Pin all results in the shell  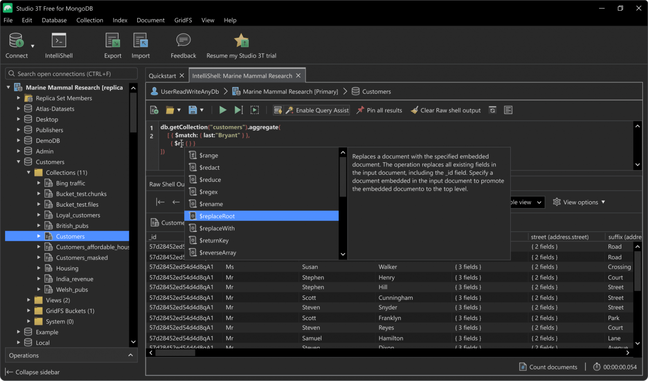(x=379, y=110)
